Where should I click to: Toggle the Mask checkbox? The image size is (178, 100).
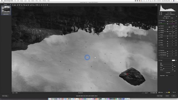click(165, 92)
